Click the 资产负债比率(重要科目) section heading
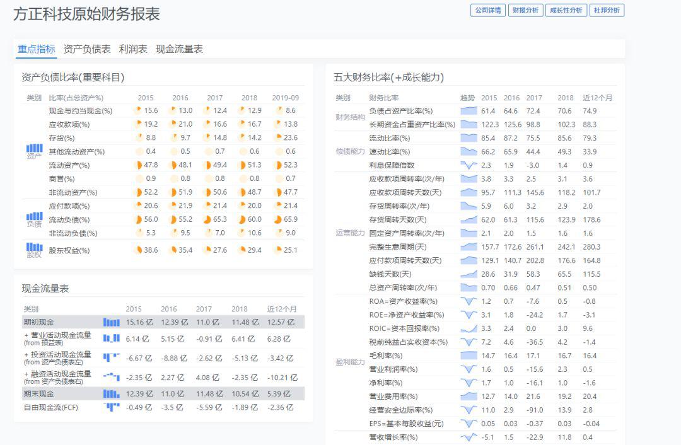Screen dimensions: 681x445 pyautogui.click(x=73, y=78)
